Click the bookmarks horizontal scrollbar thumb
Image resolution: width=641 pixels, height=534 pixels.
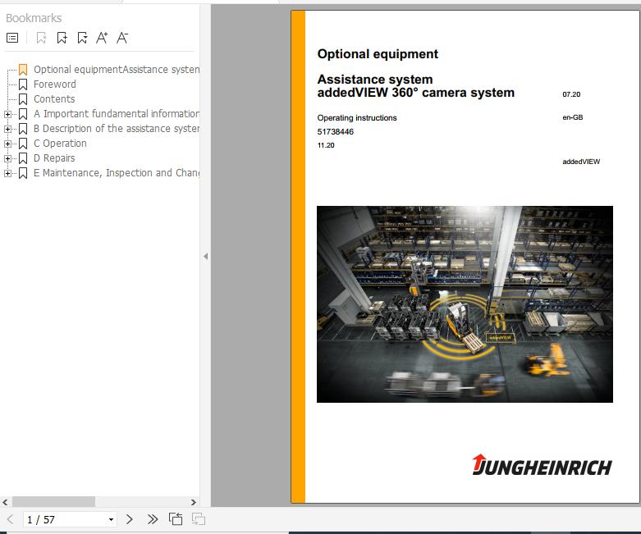(53, 502)
